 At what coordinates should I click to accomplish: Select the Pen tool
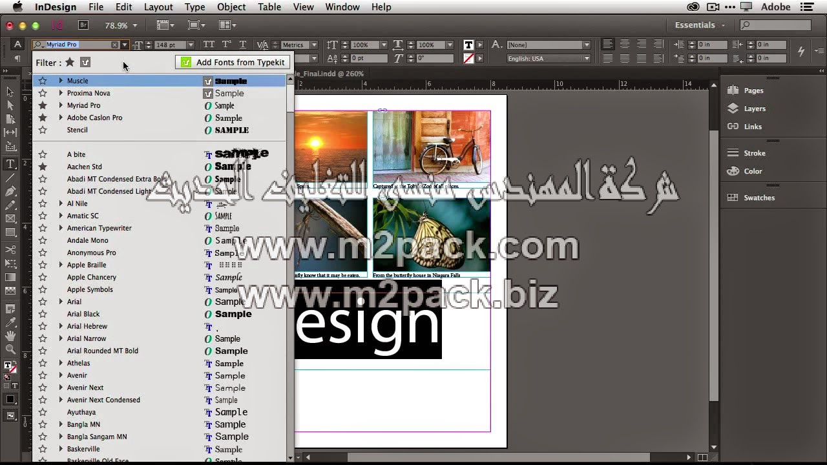(x=10, y=191)
